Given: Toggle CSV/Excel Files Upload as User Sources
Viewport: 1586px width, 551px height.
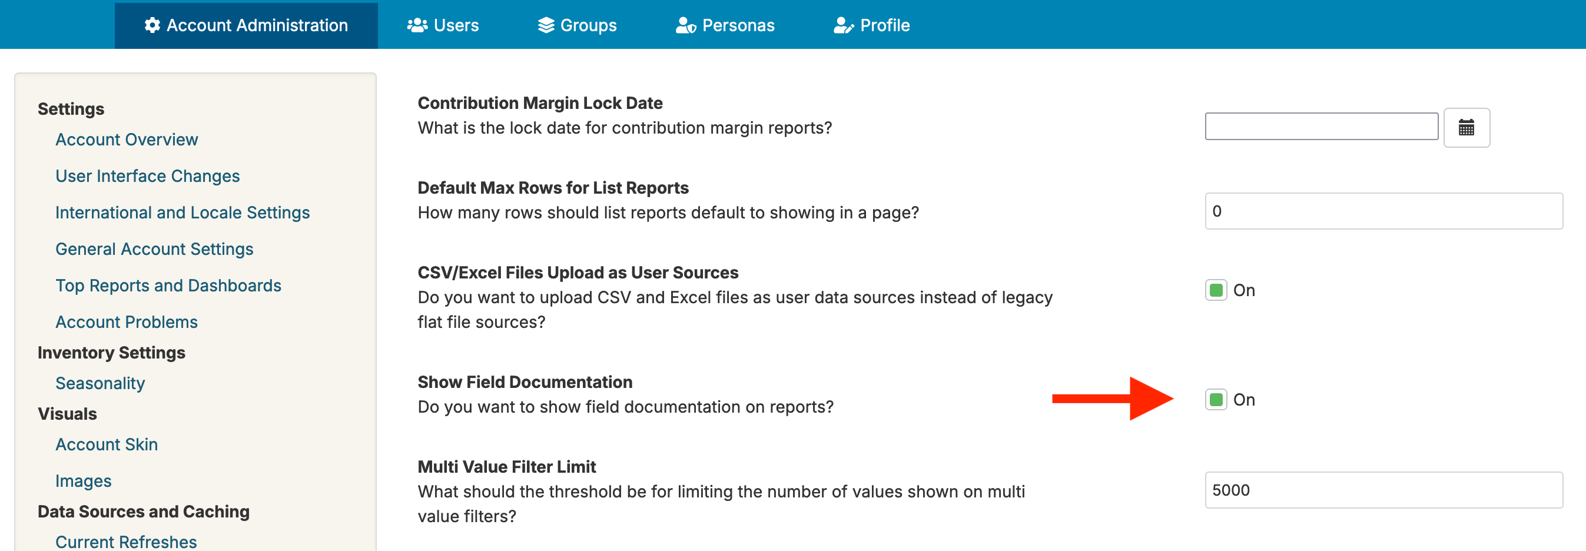Looking at the screenshot, I should tap(1215, 290).
